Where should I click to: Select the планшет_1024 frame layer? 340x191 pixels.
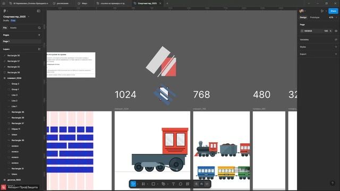pyautogui.click(x=14, y=78)
